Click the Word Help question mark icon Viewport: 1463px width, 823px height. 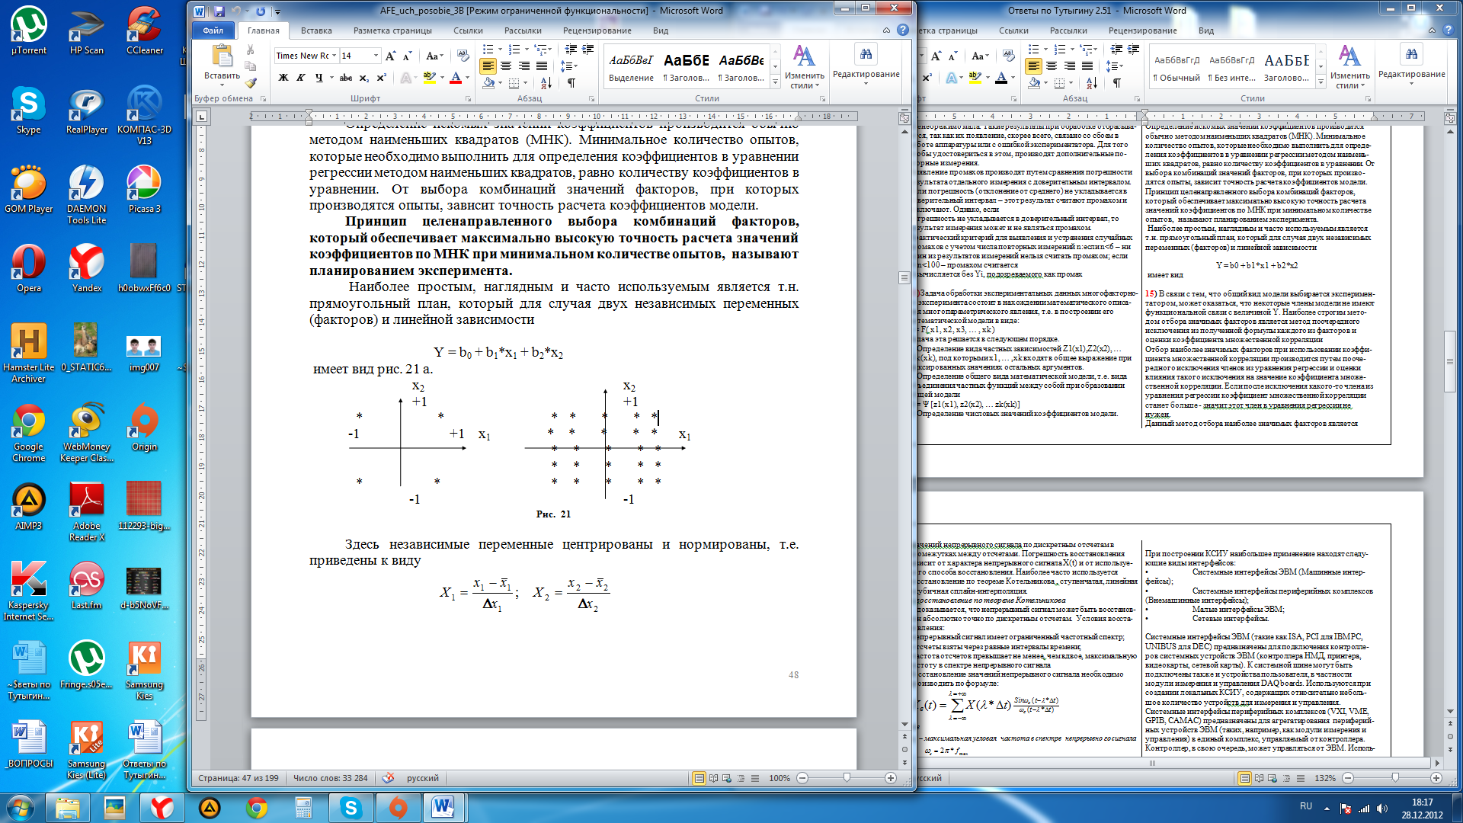point(903,30)
